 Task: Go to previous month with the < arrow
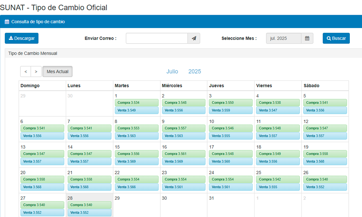coord(25,71)
